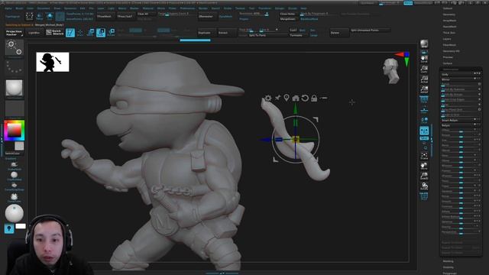
Task: Expand the Layers section
Action: tap(447, 39)
